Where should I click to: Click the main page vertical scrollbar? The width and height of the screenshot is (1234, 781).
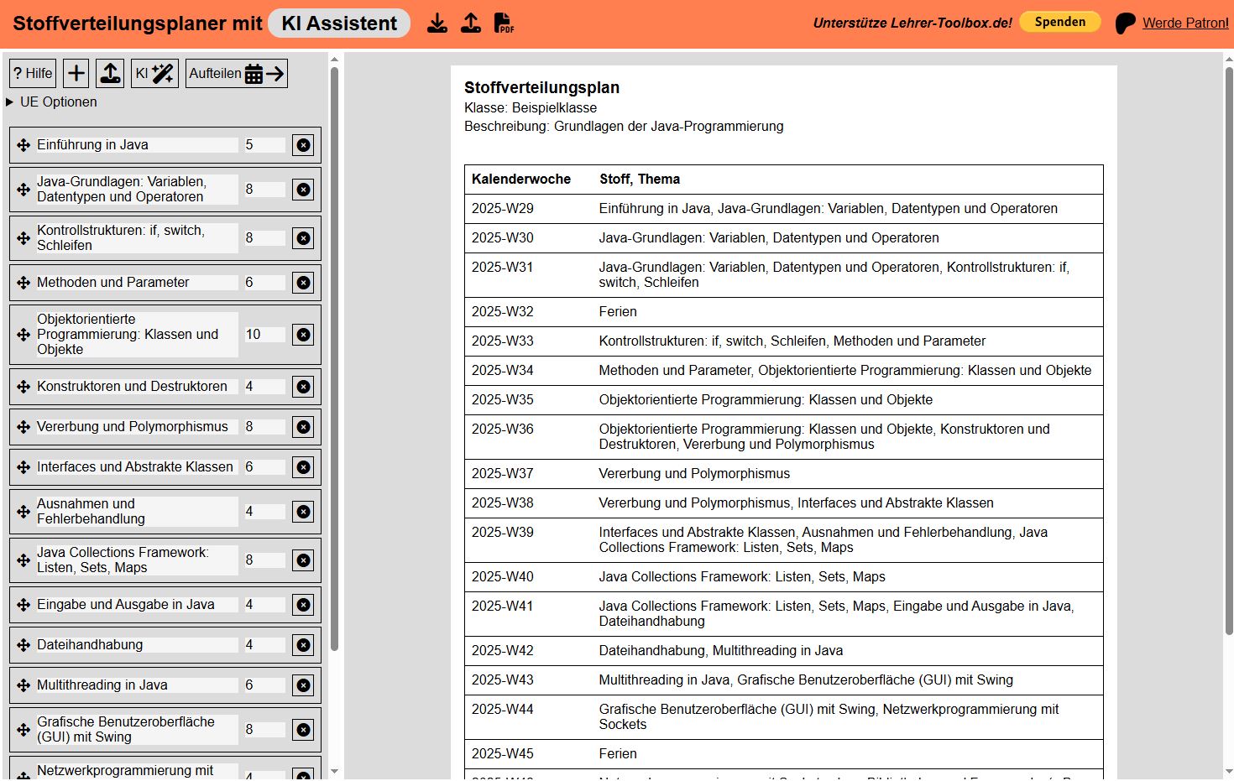tap(1229, 352)
